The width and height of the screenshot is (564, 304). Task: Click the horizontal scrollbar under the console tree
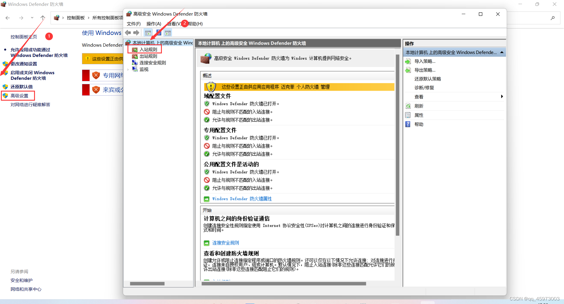coord(147,284)
